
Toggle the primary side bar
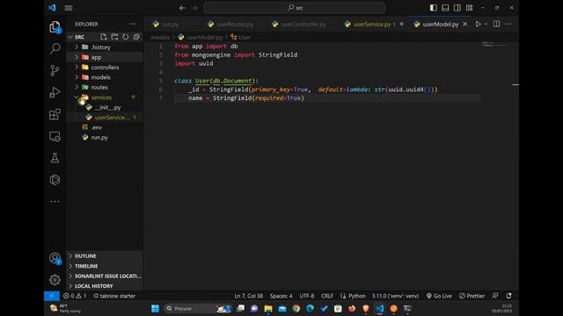pyautogui.click(x=434, y=8)
